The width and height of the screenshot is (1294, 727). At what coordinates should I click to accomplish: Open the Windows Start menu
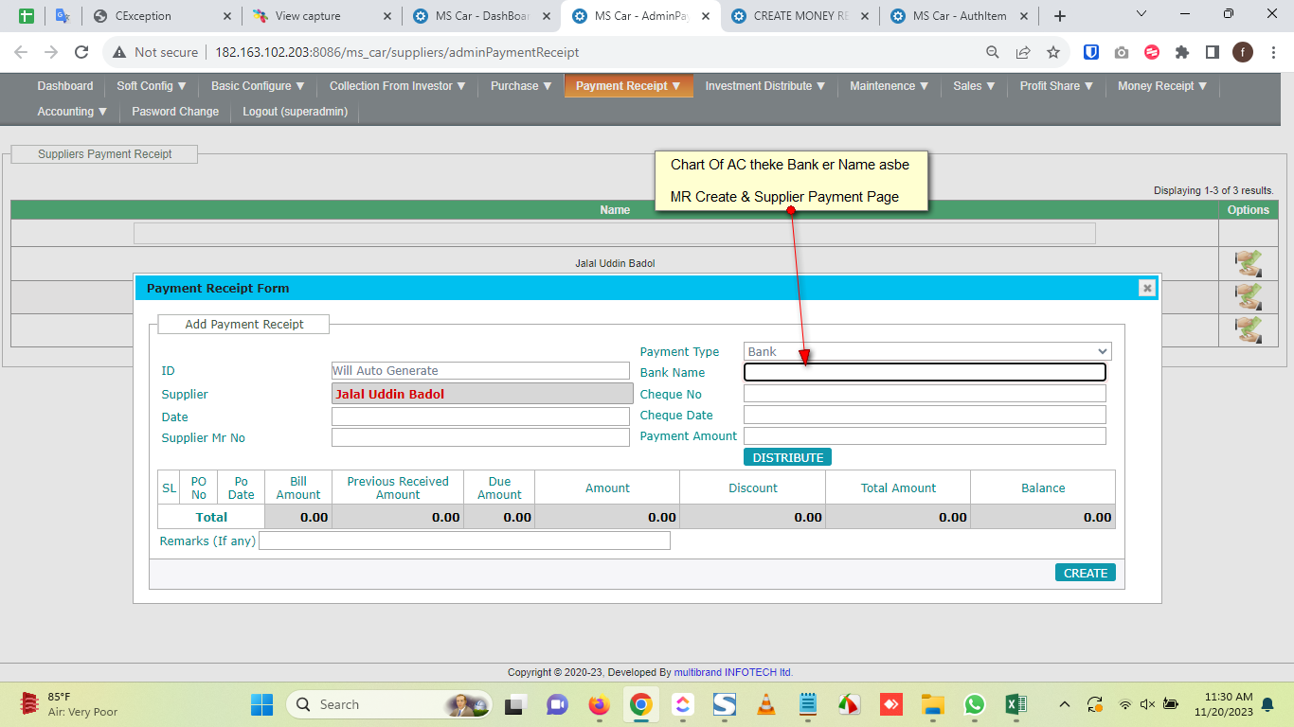tap(261, 704)
